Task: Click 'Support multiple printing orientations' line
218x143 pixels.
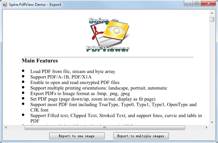Action: click(99, 88)
